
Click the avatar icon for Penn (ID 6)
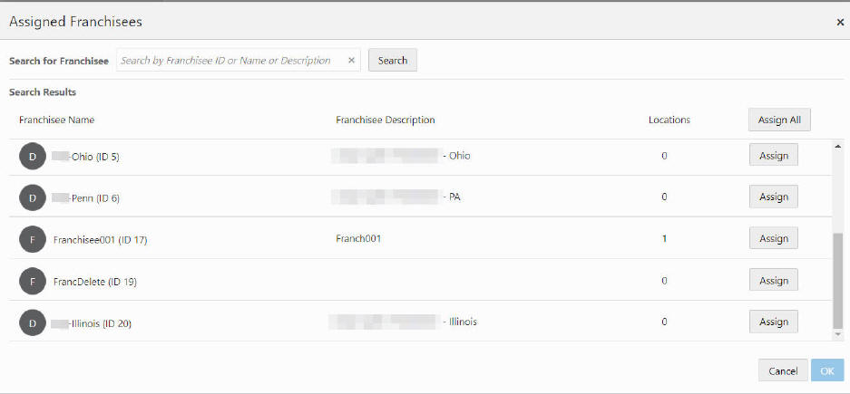pos(33,198)
